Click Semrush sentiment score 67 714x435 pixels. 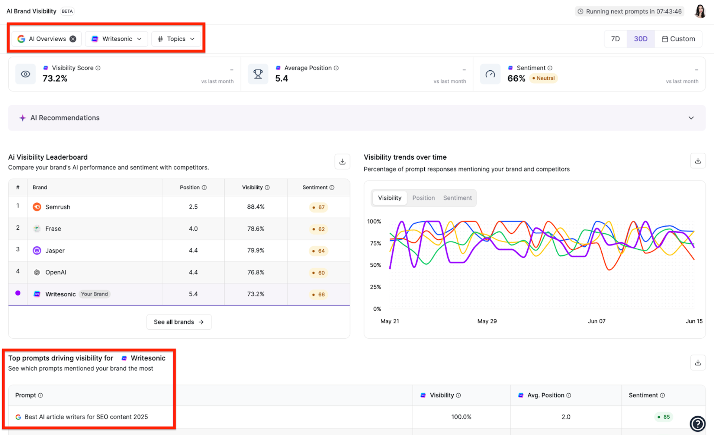(318, 207)
